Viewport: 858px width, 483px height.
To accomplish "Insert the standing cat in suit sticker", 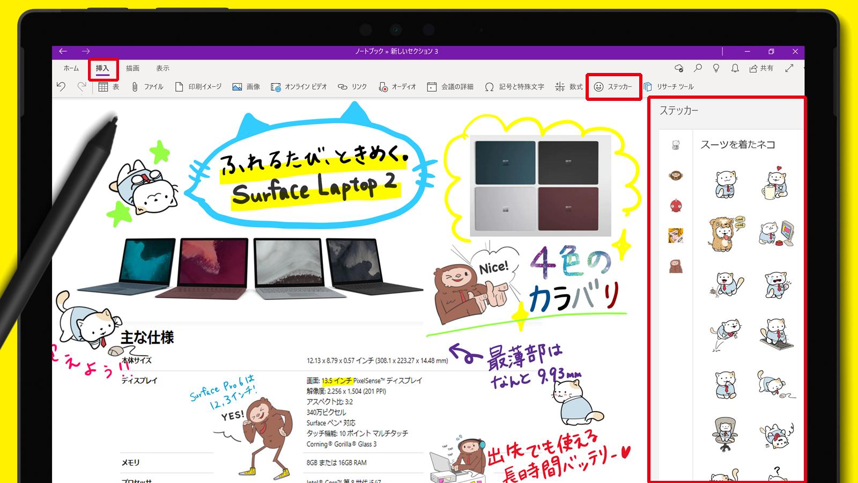I will pyautogui.click(x=727, y=184).
